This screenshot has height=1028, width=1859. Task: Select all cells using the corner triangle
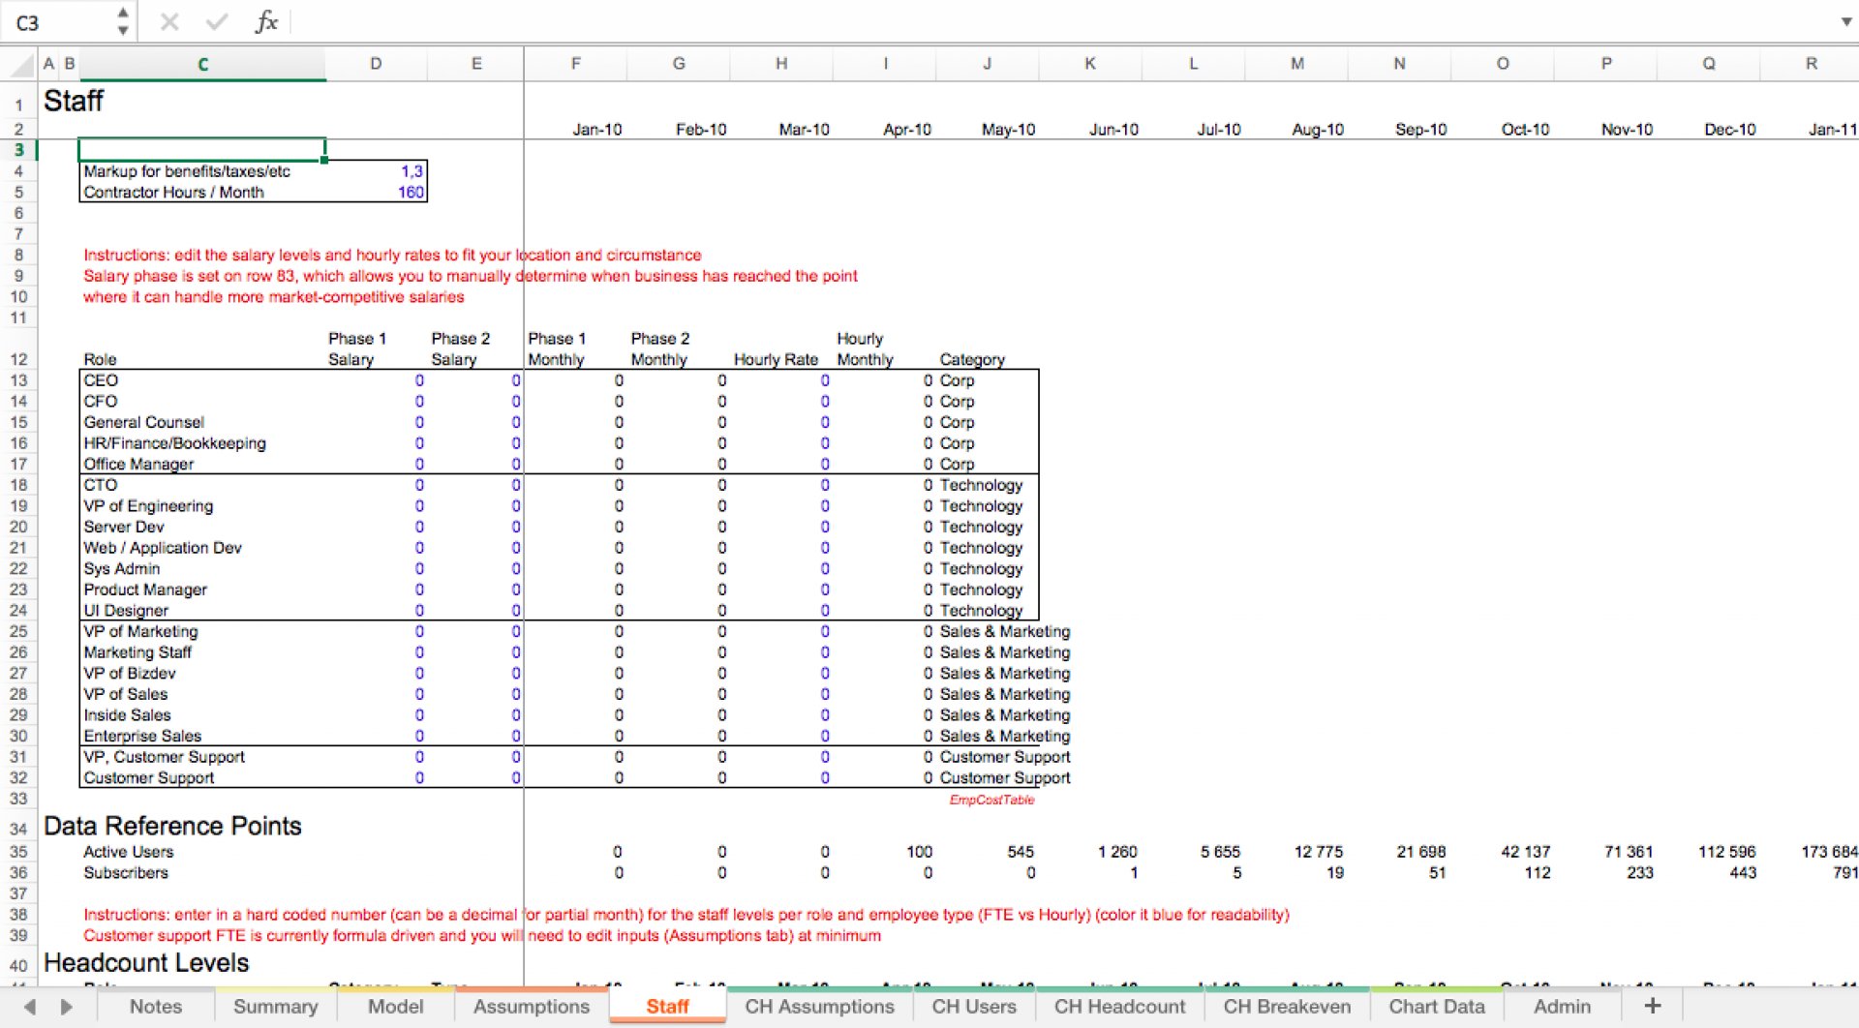tap(20, 64)
